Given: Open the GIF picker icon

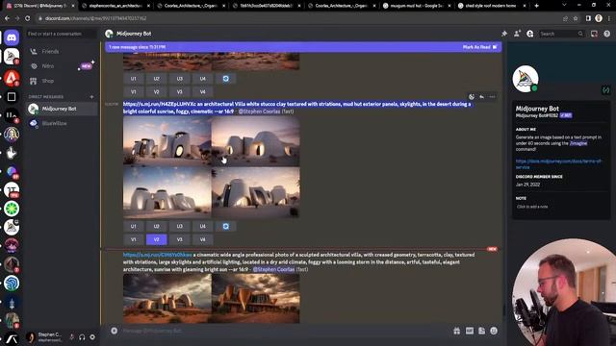Looking at the screenshot, I should click(470, 331).
